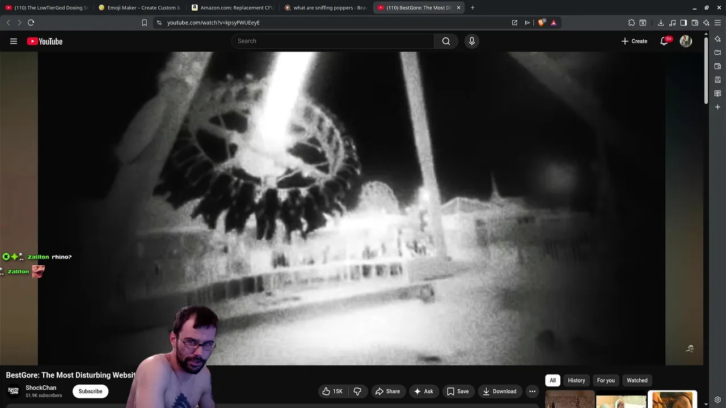The image size is (726, 408).
Task: Select the All filter chip
Action: pyautogui.click(x=552, y=381)
